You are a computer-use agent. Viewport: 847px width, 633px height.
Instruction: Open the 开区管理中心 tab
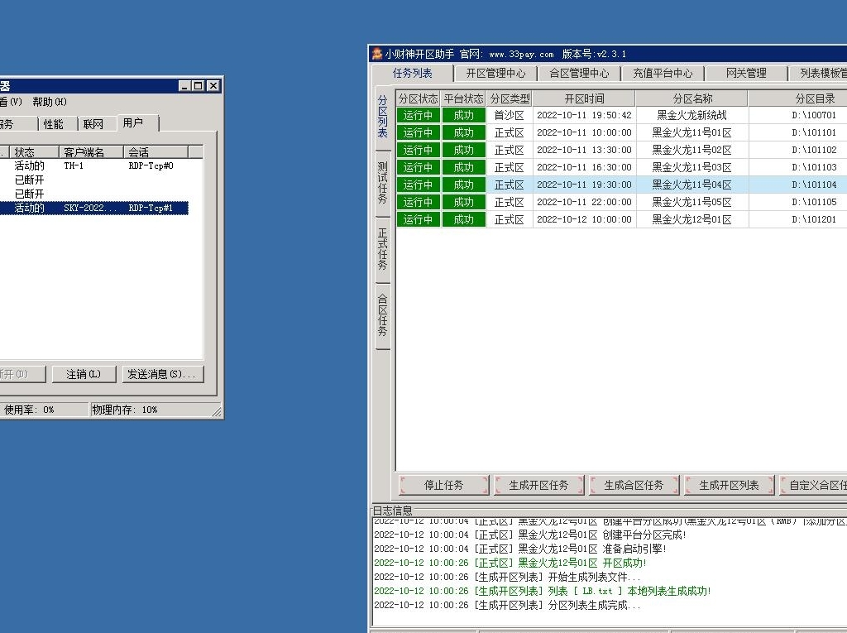(496, 73)
